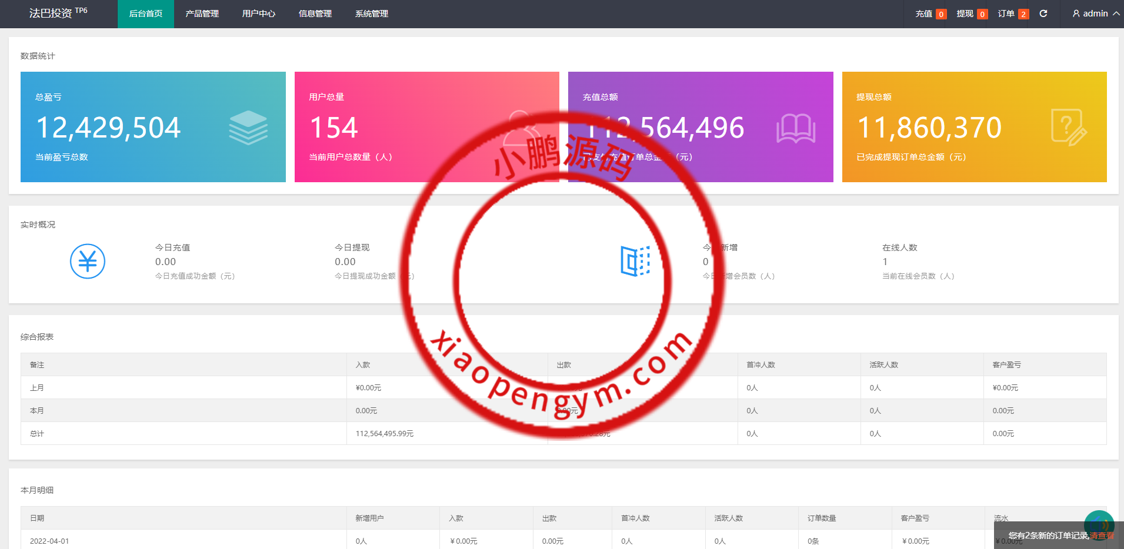Open the 系统管理 menu
This screenshot has width=1124, height=549.
tap(372, 14)
